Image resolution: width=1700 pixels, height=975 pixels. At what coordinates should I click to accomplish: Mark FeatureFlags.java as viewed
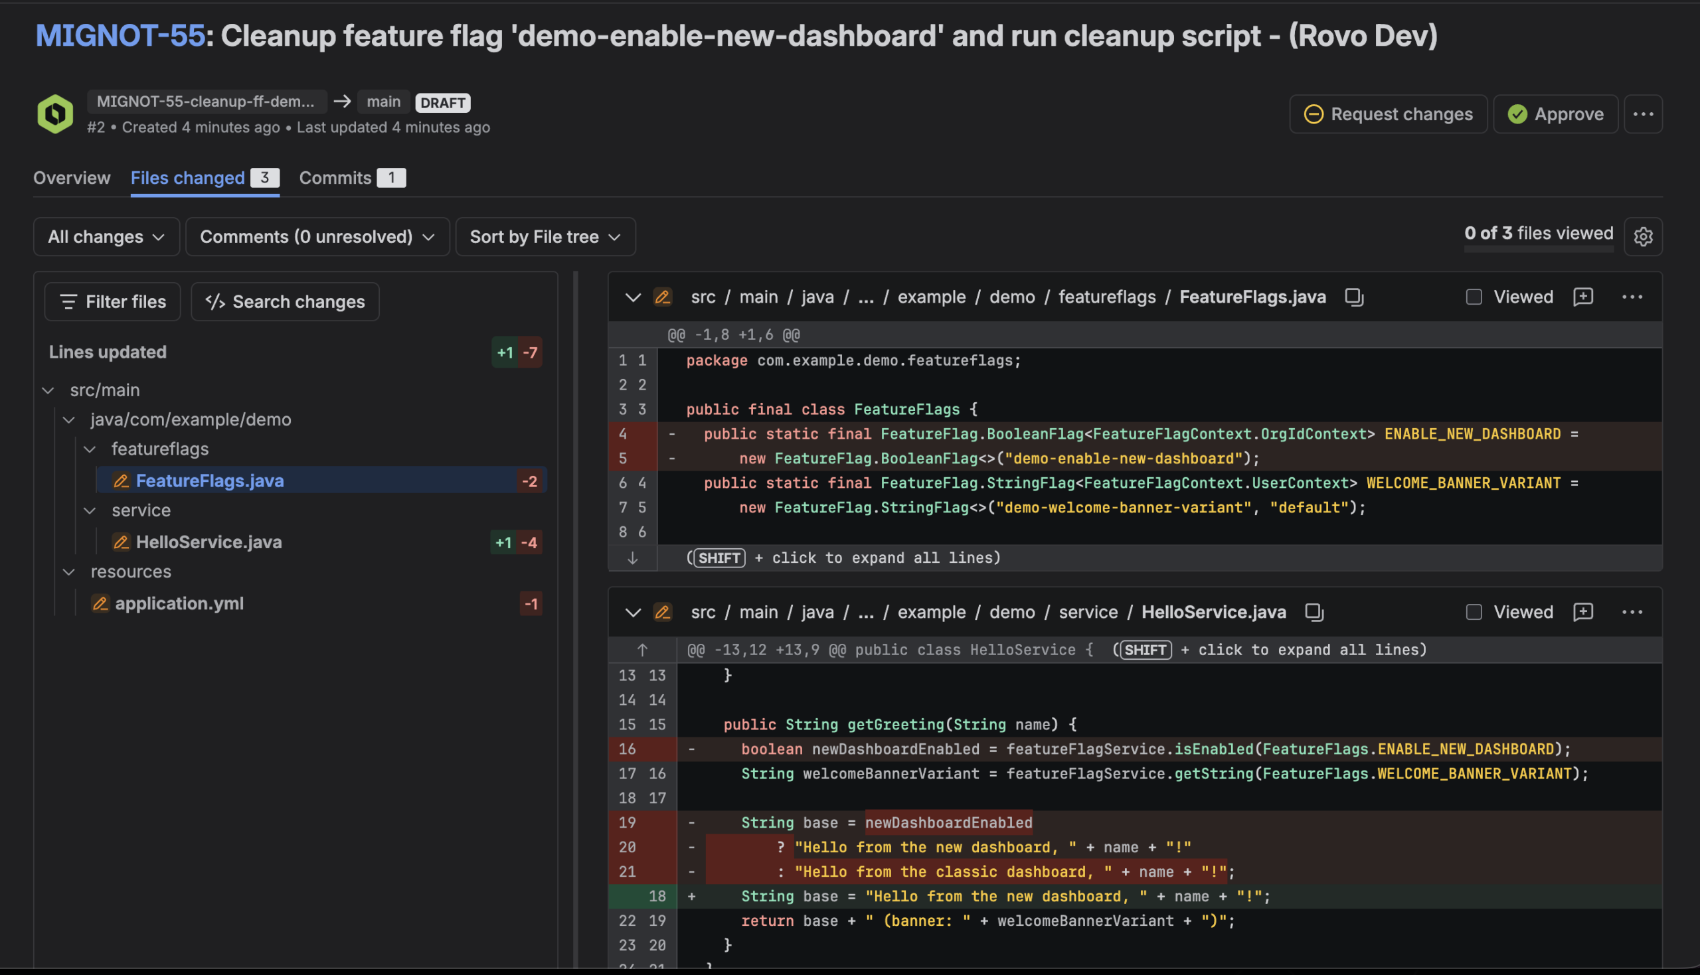1474,297
